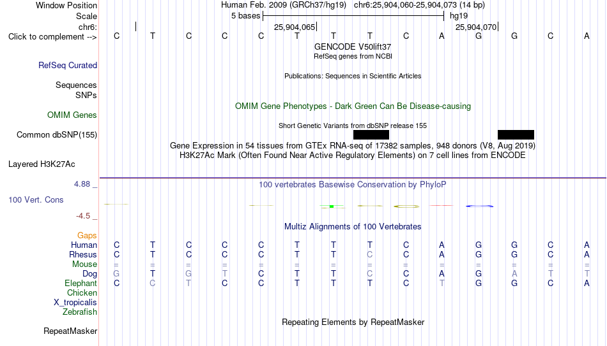Click the Common dbSNP(155) track label
Image resolution: width=607 pixels, height=346 pixels.
(x=57, y=135)
